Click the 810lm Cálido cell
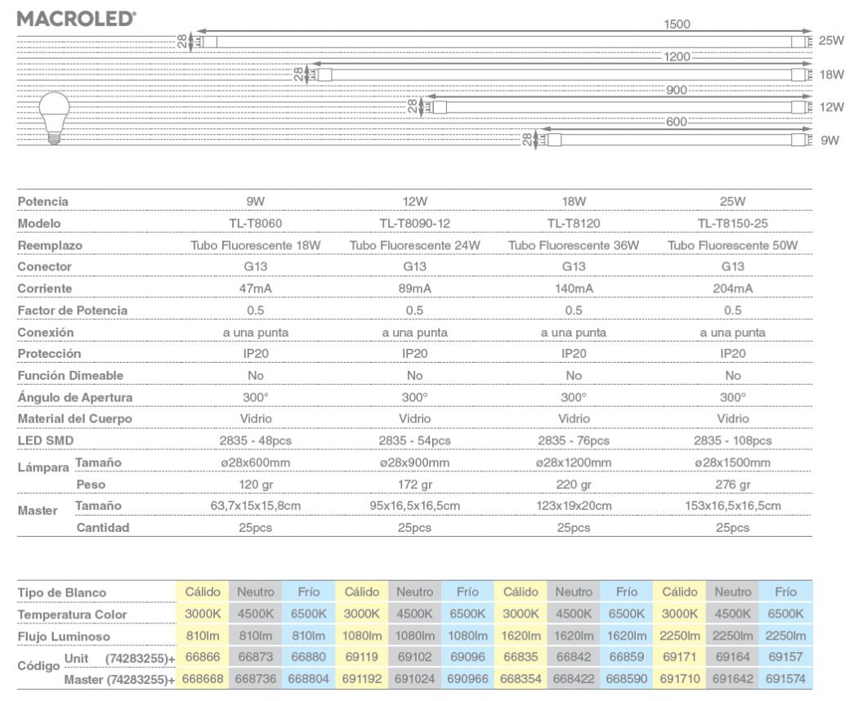 (203, 636)
